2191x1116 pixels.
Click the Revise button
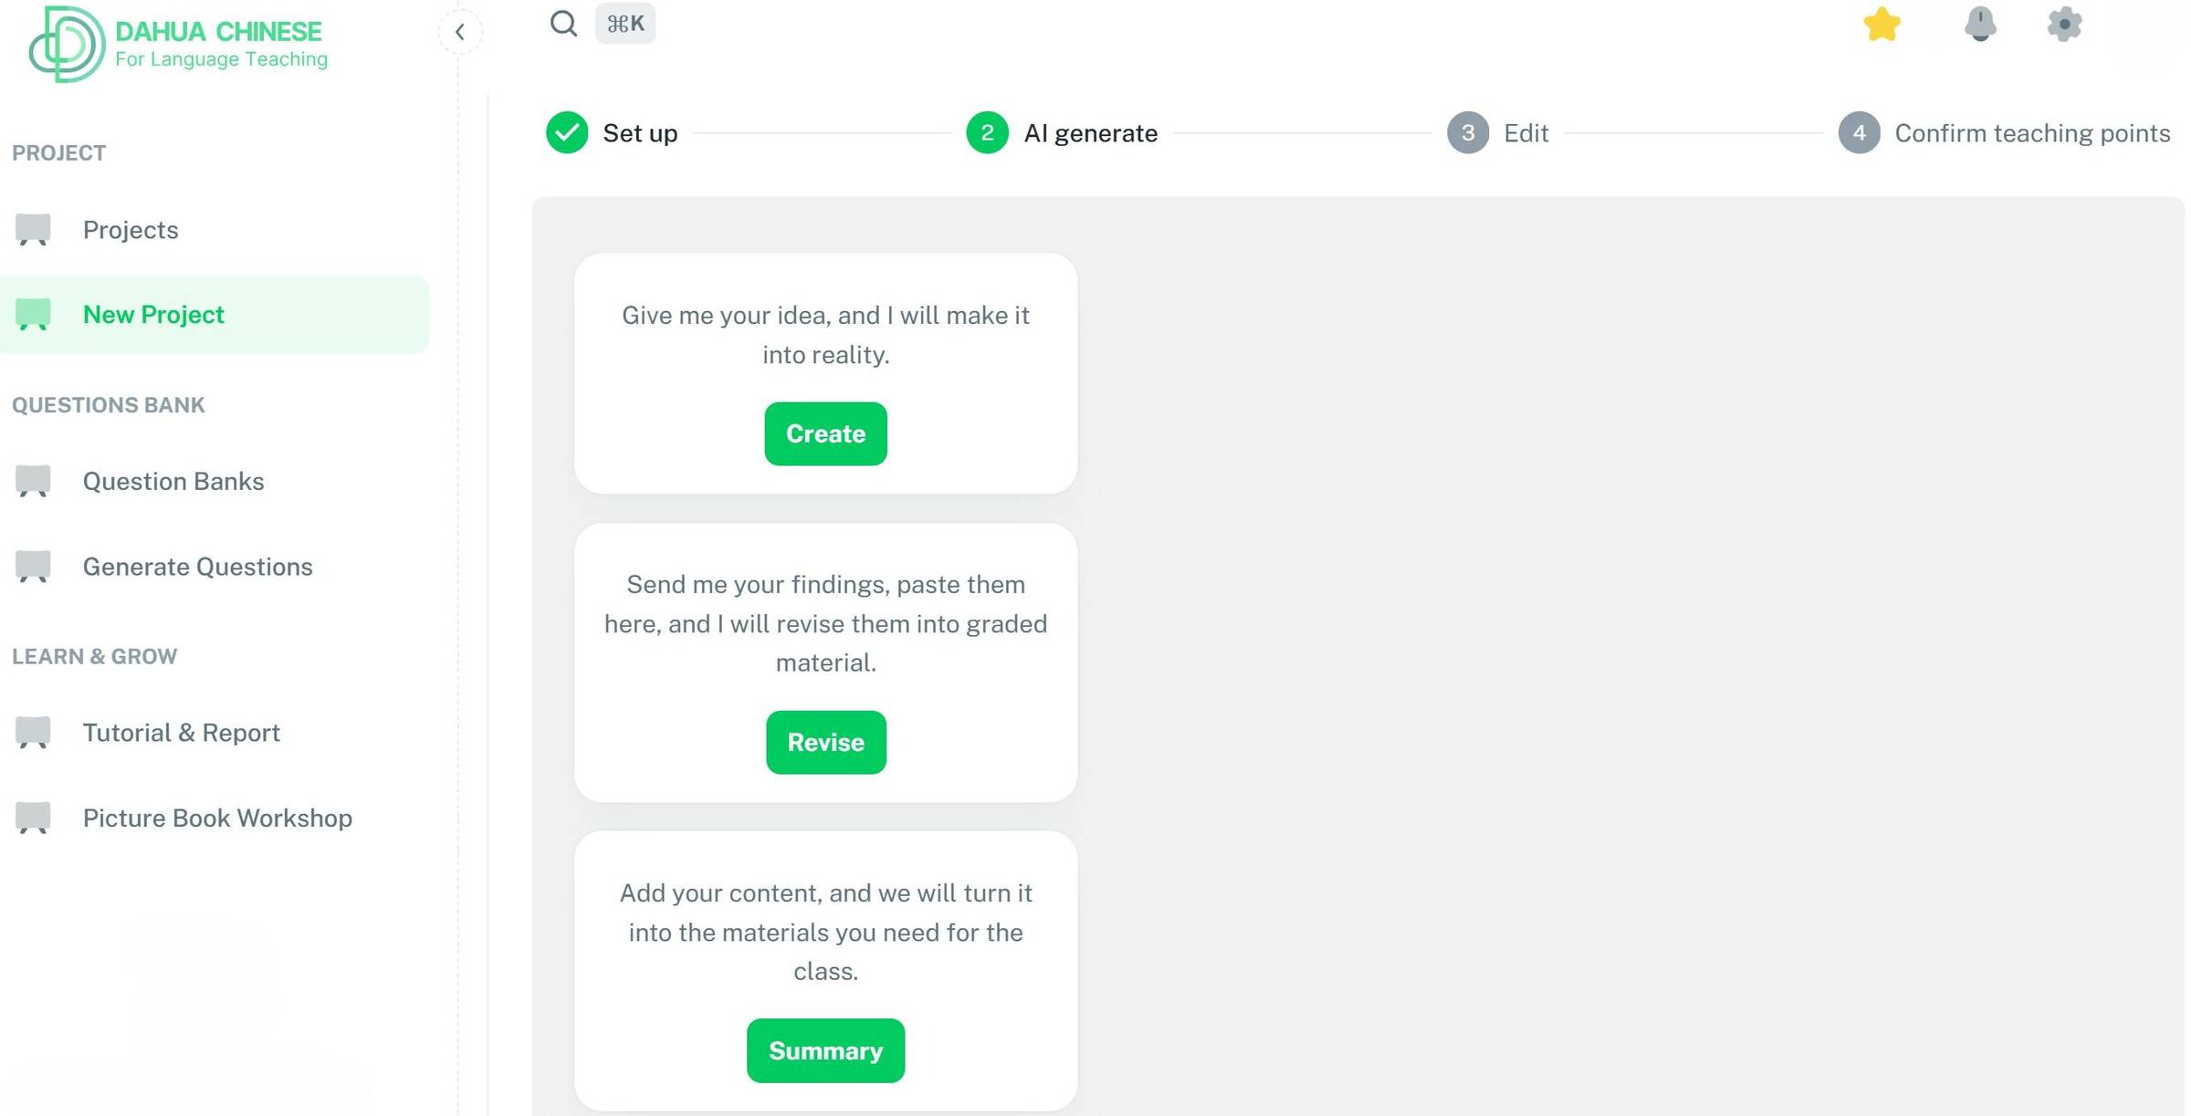click(825, 743)
